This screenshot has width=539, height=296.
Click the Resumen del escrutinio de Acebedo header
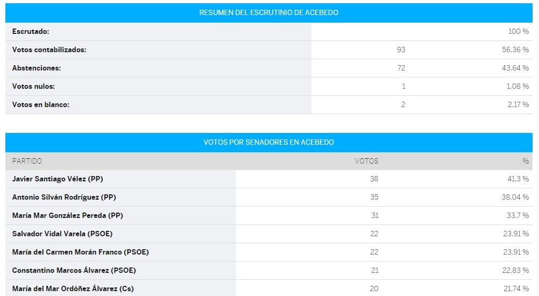click(269, 13)
